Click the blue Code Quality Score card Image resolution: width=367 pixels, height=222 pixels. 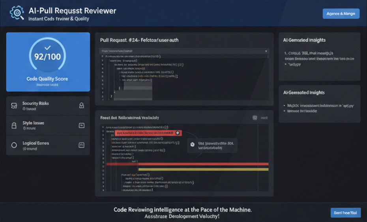48,62
